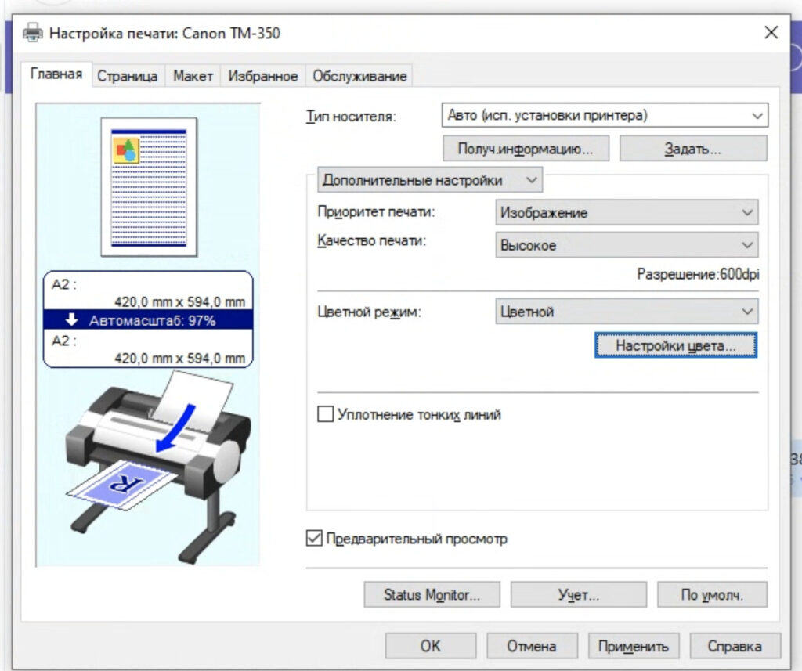Uncheck Предварительный просмотр checkbox
The image size is (802, 671).
(x=314, y=538)
